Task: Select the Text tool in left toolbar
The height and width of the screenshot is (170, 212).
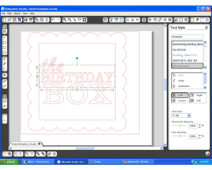Action: point(5,75)
